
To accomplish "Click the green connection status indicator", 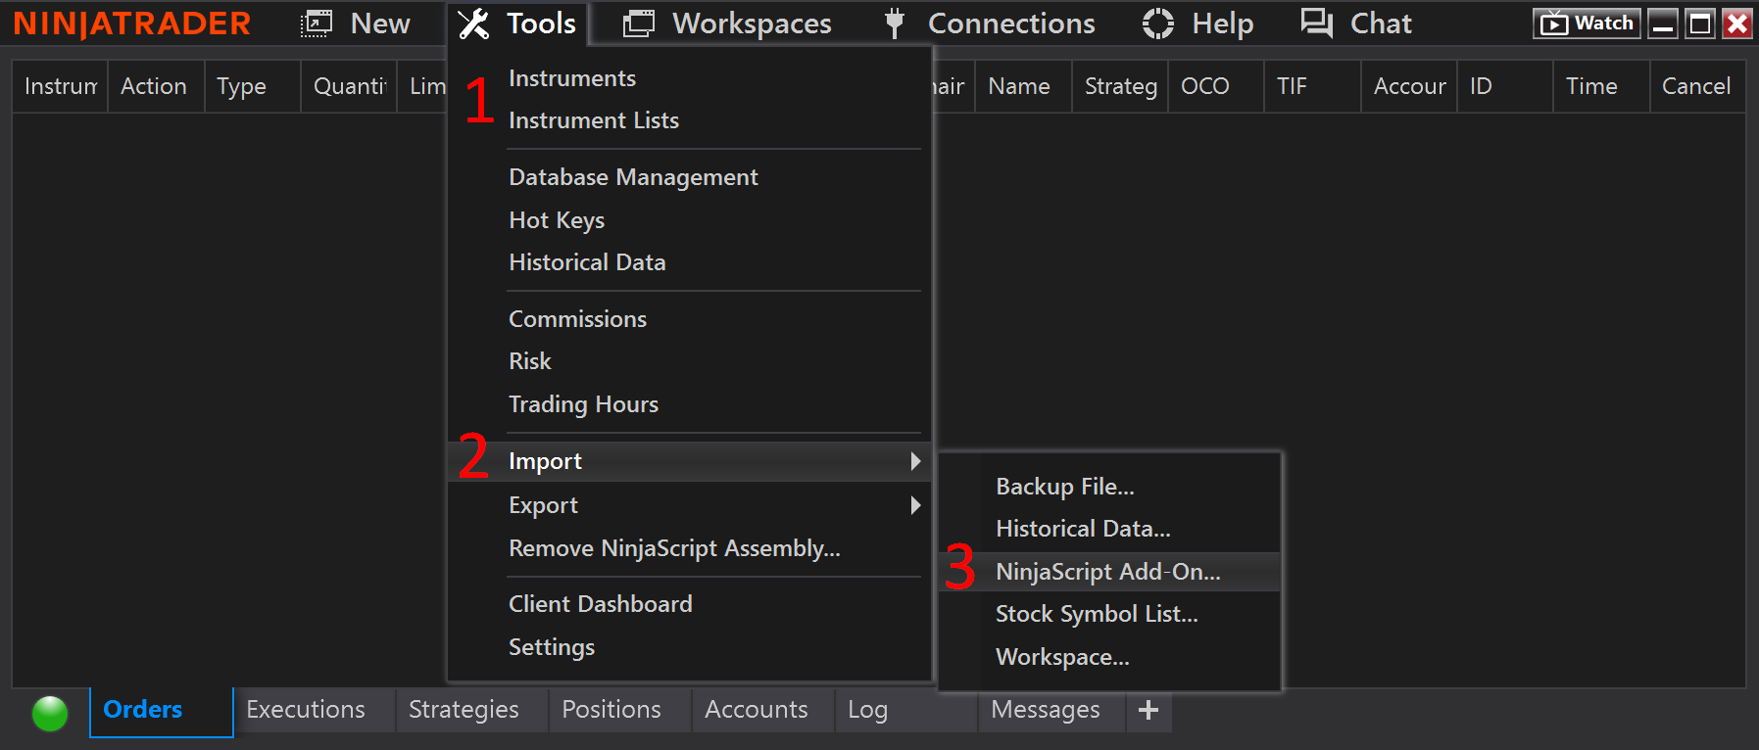I will click(x=50, y=714).
